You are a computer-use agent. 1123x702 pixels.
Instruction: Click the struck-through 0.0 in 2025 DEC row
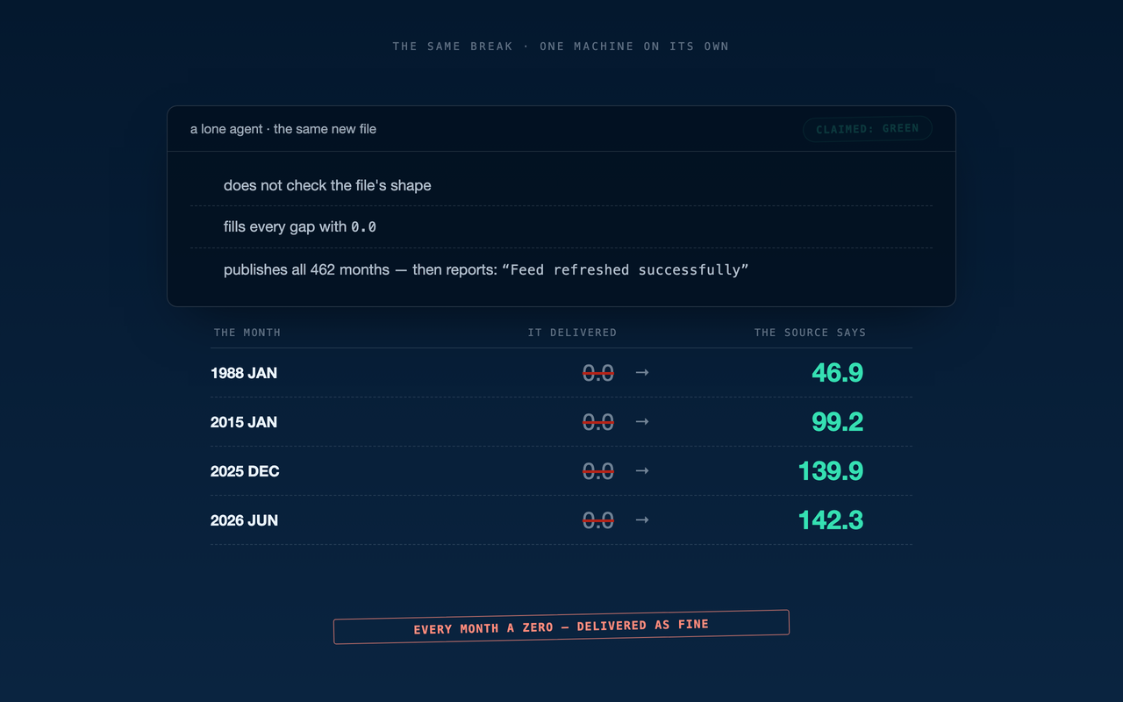point(598,471)
